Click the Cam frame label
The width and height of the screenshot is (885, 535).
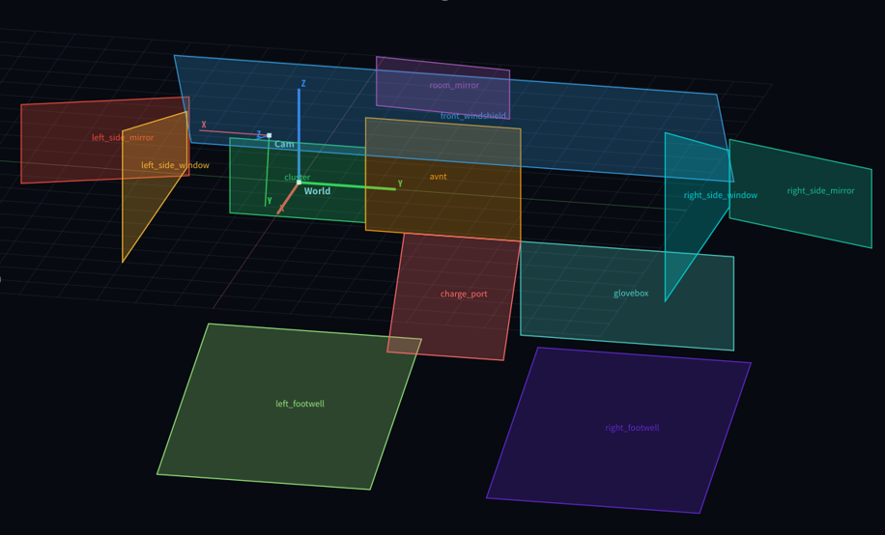(284, 145)
